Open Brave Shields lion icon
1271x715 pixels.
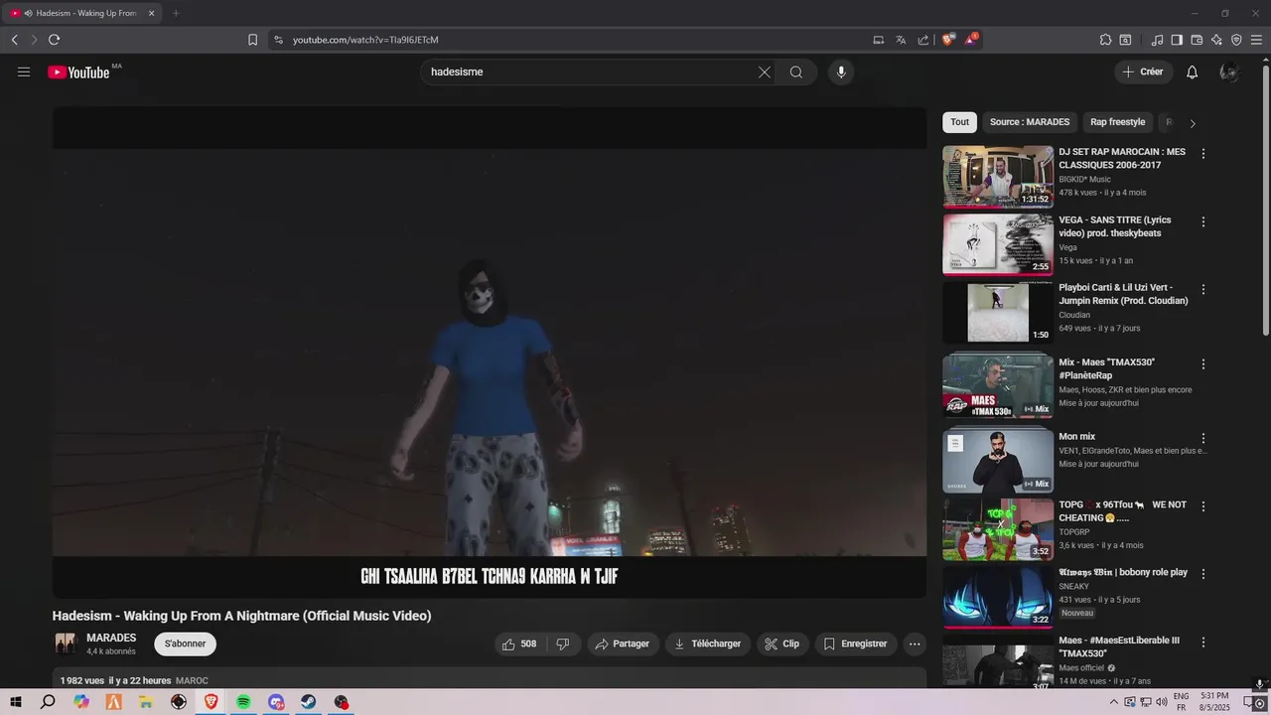coord(948,40)
